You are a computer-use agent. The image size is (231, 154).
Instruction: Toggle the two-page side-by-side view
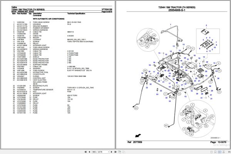point(219,152)
